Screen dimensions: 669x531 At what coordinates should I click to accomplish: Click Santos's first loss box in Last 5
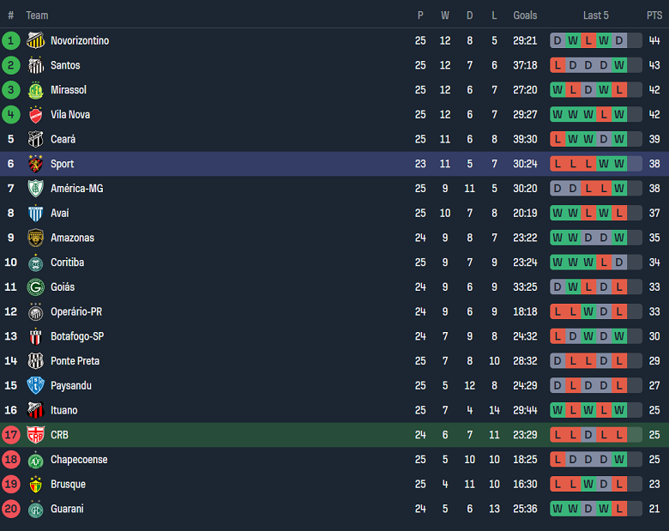pos(557,65)
